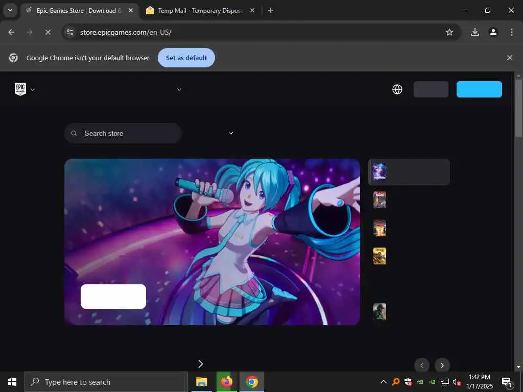
Task: Click the right chevron below the featured banner
Action: 200,364
